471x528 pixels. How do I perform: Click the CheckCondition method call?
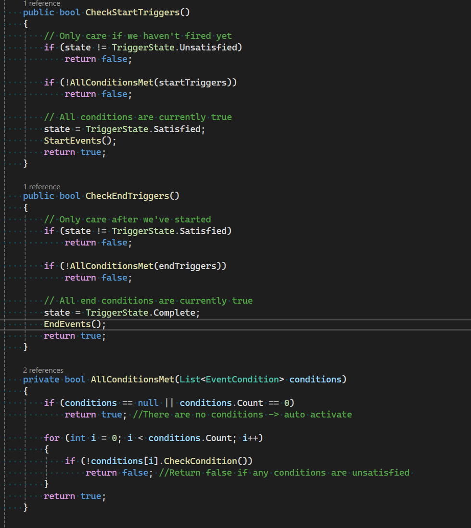coord(200,461)
